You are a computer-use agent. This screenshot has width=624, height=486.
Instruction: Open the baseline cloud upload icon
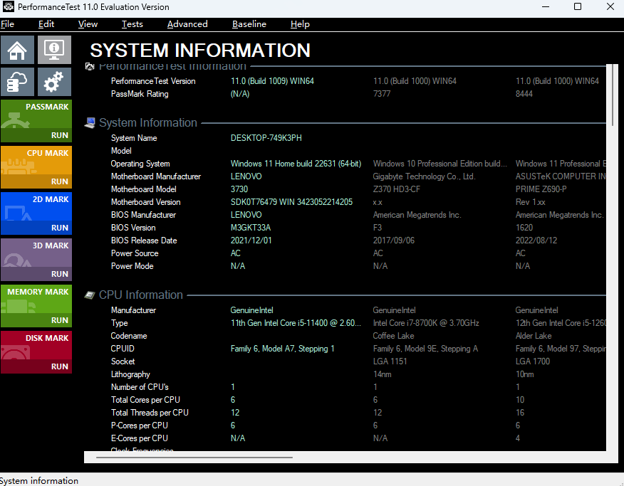[x=17, y=82]
